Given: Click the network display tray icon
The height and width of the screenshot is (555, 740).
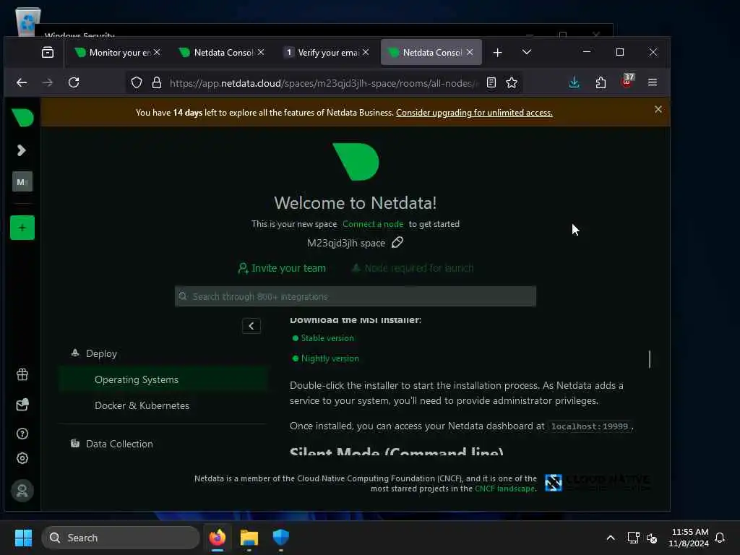Looking at the screenshot, I should pyautogui.click(x=633, y=538).
